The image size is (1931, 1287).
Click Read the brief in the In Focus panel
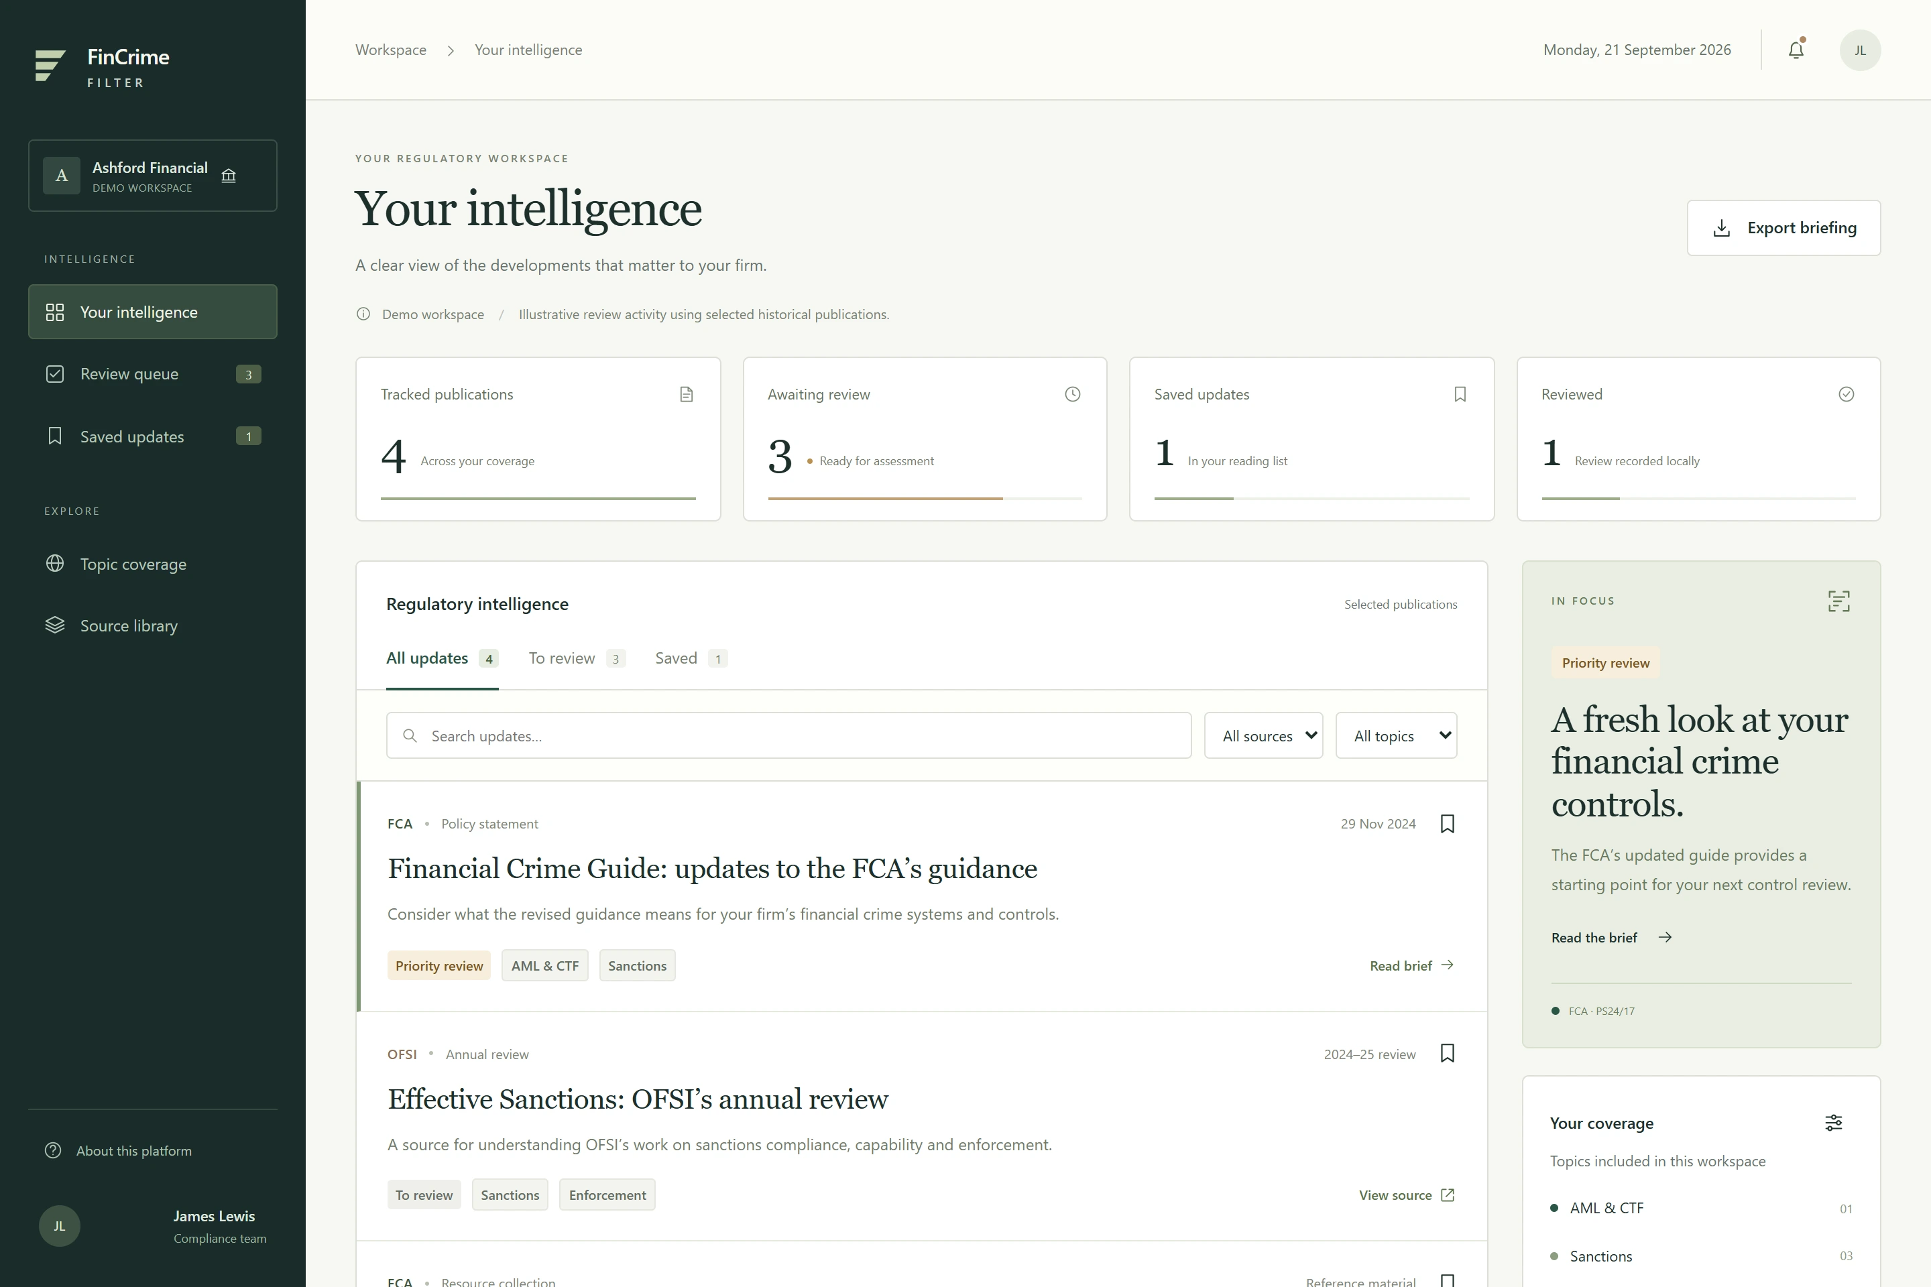click(x=1612, y=937)
